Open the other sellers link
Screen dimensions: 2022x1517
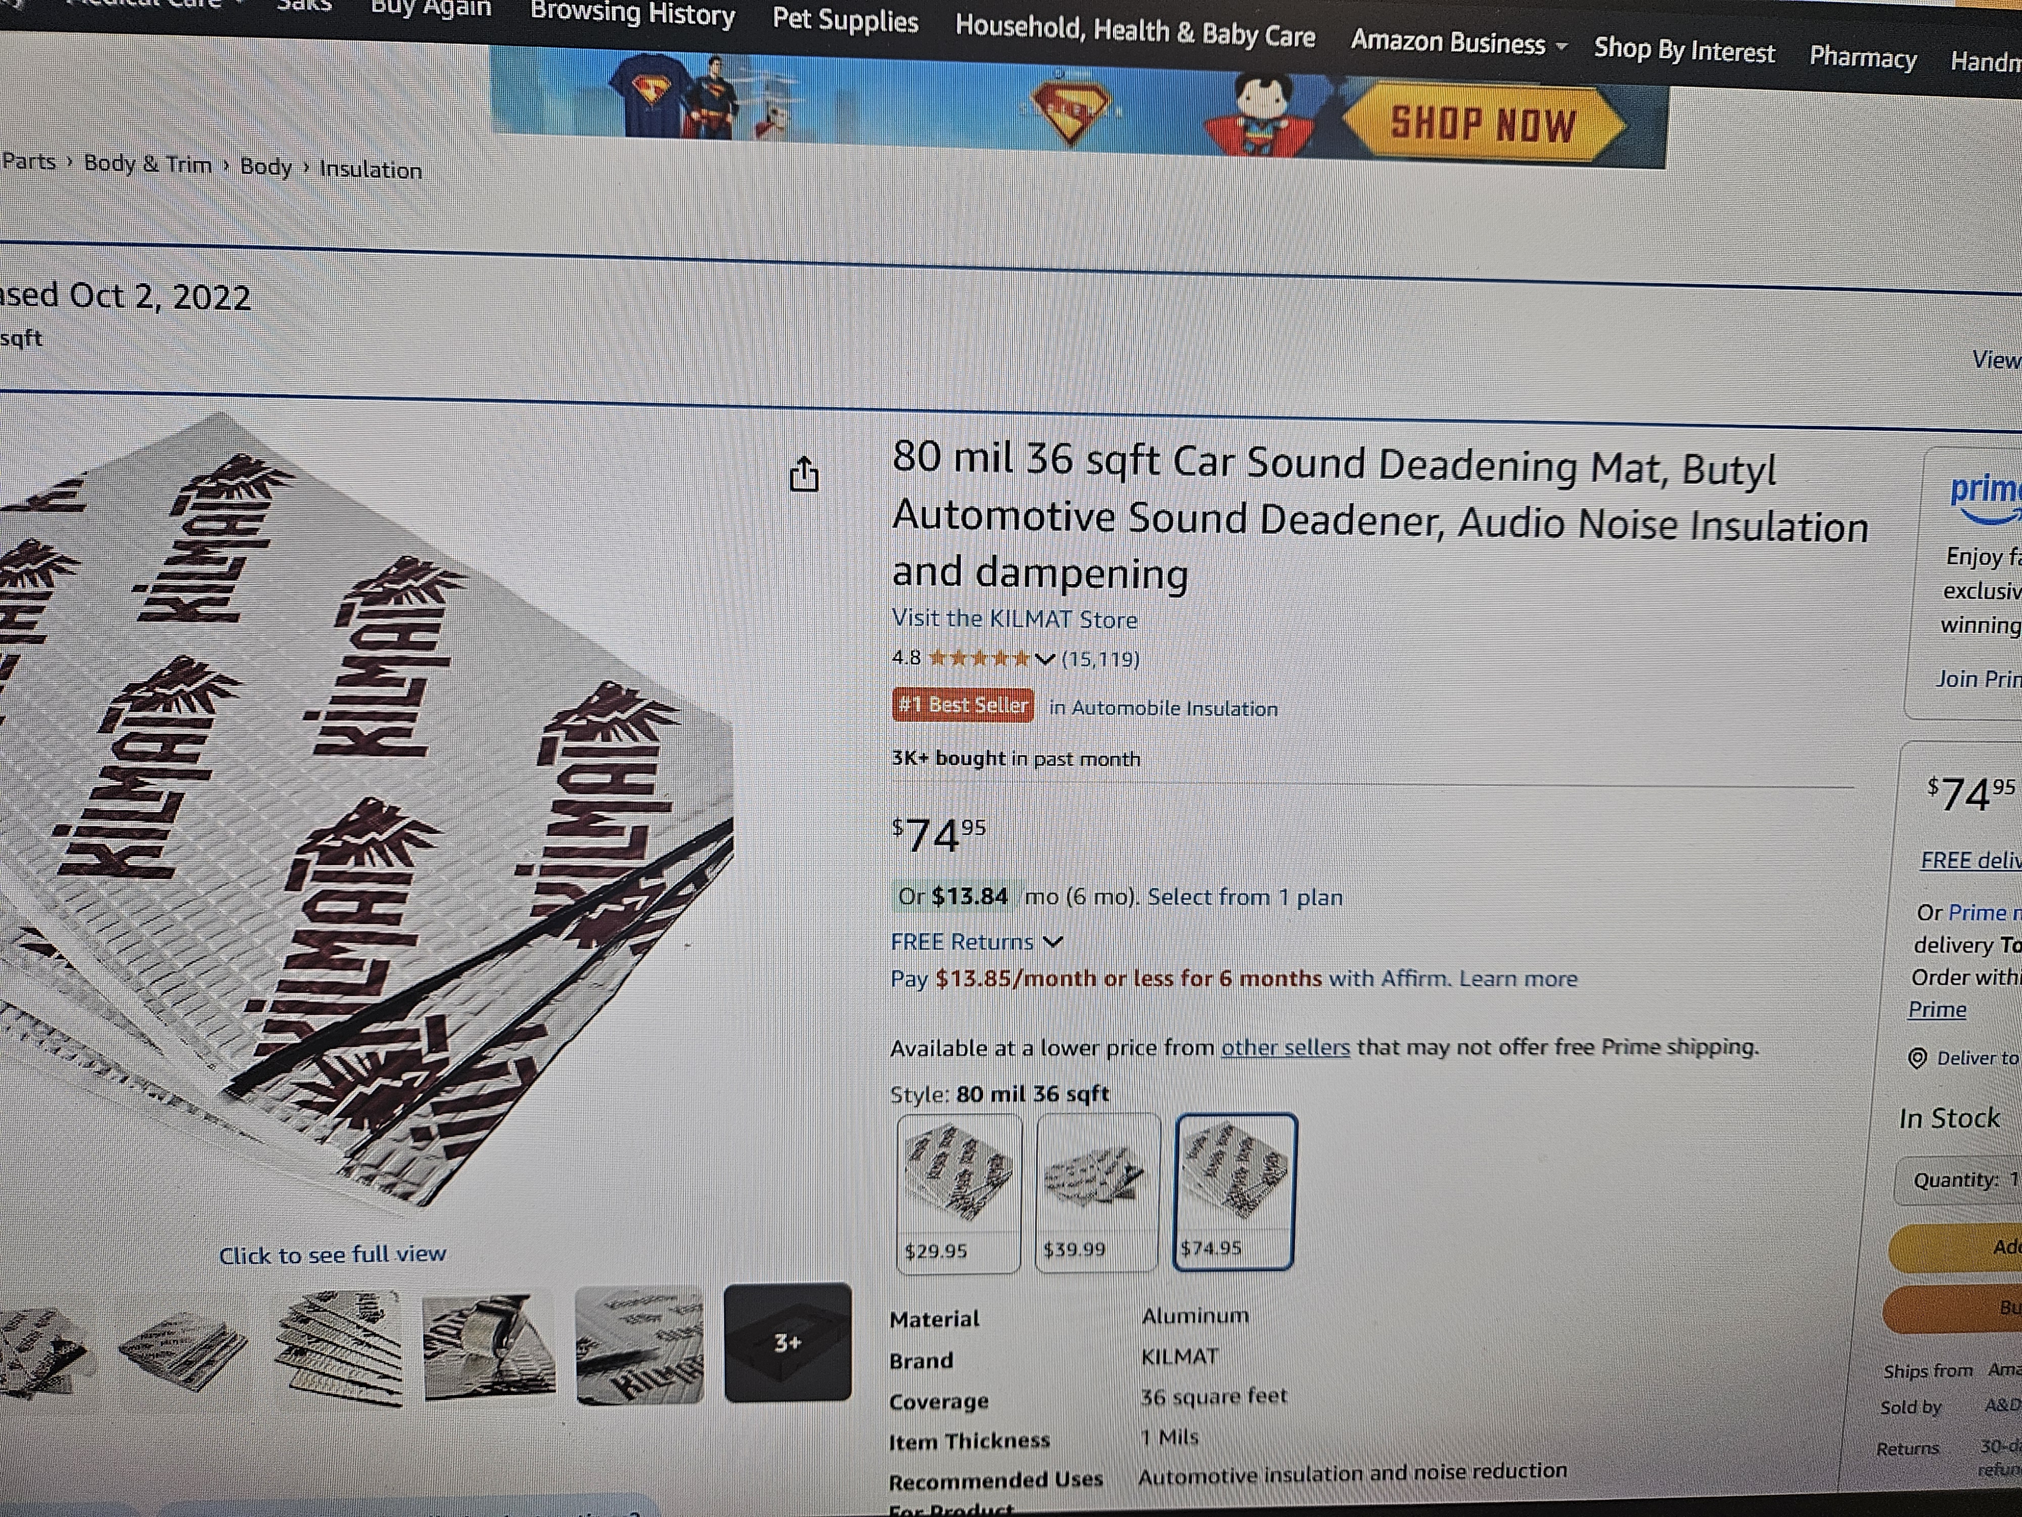click(x=1285, y=1047)
